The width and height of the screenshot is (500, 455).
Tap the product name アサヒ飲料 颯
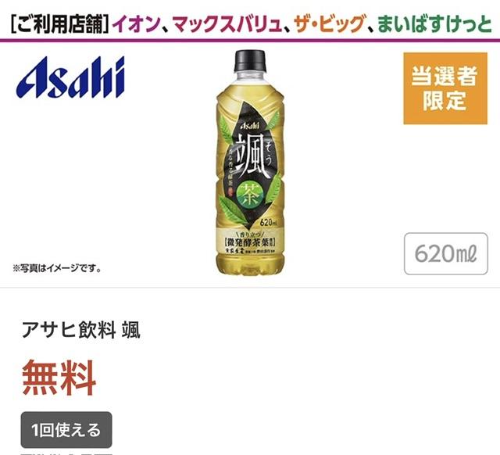[81, 330]
